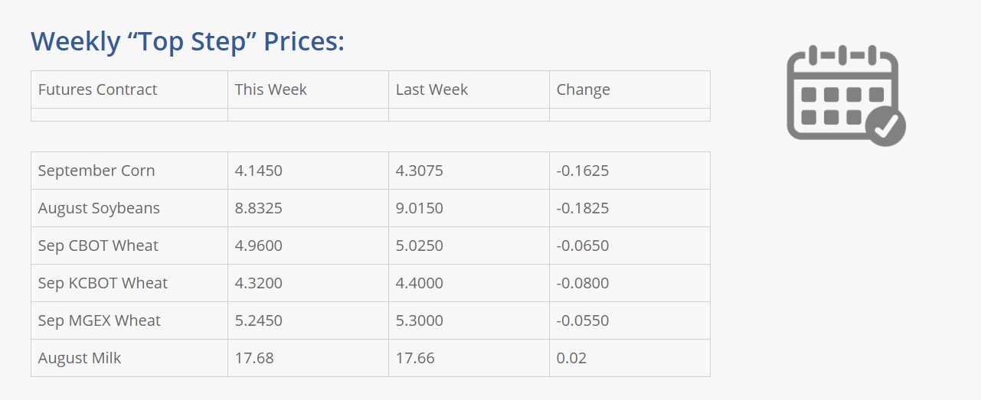Click the Change column header

(584, 89)
